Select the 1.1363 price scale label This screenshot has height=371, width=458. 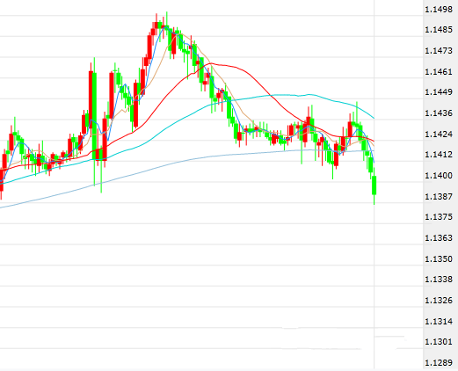click(439, 238)
